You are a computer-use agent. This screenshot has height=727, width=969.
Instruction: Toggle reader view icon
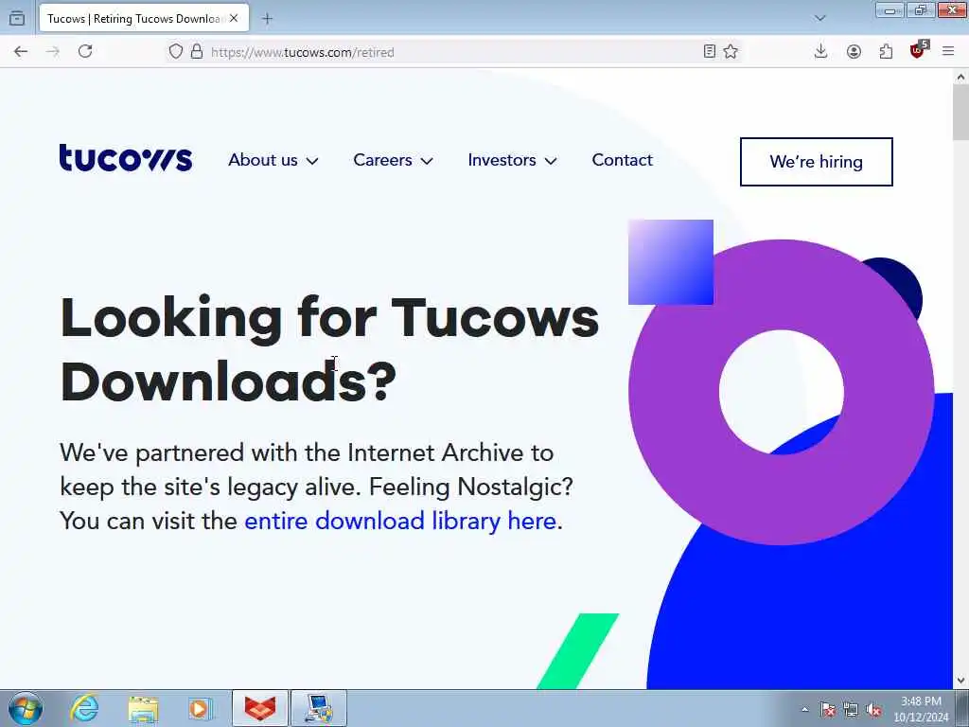[710, 51]
